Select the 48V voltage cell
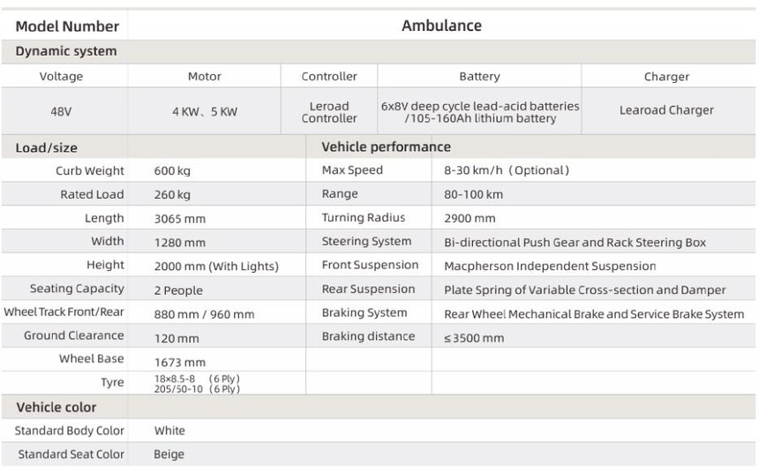Screen dimensions: 759x467 click(x=61, y=111)
